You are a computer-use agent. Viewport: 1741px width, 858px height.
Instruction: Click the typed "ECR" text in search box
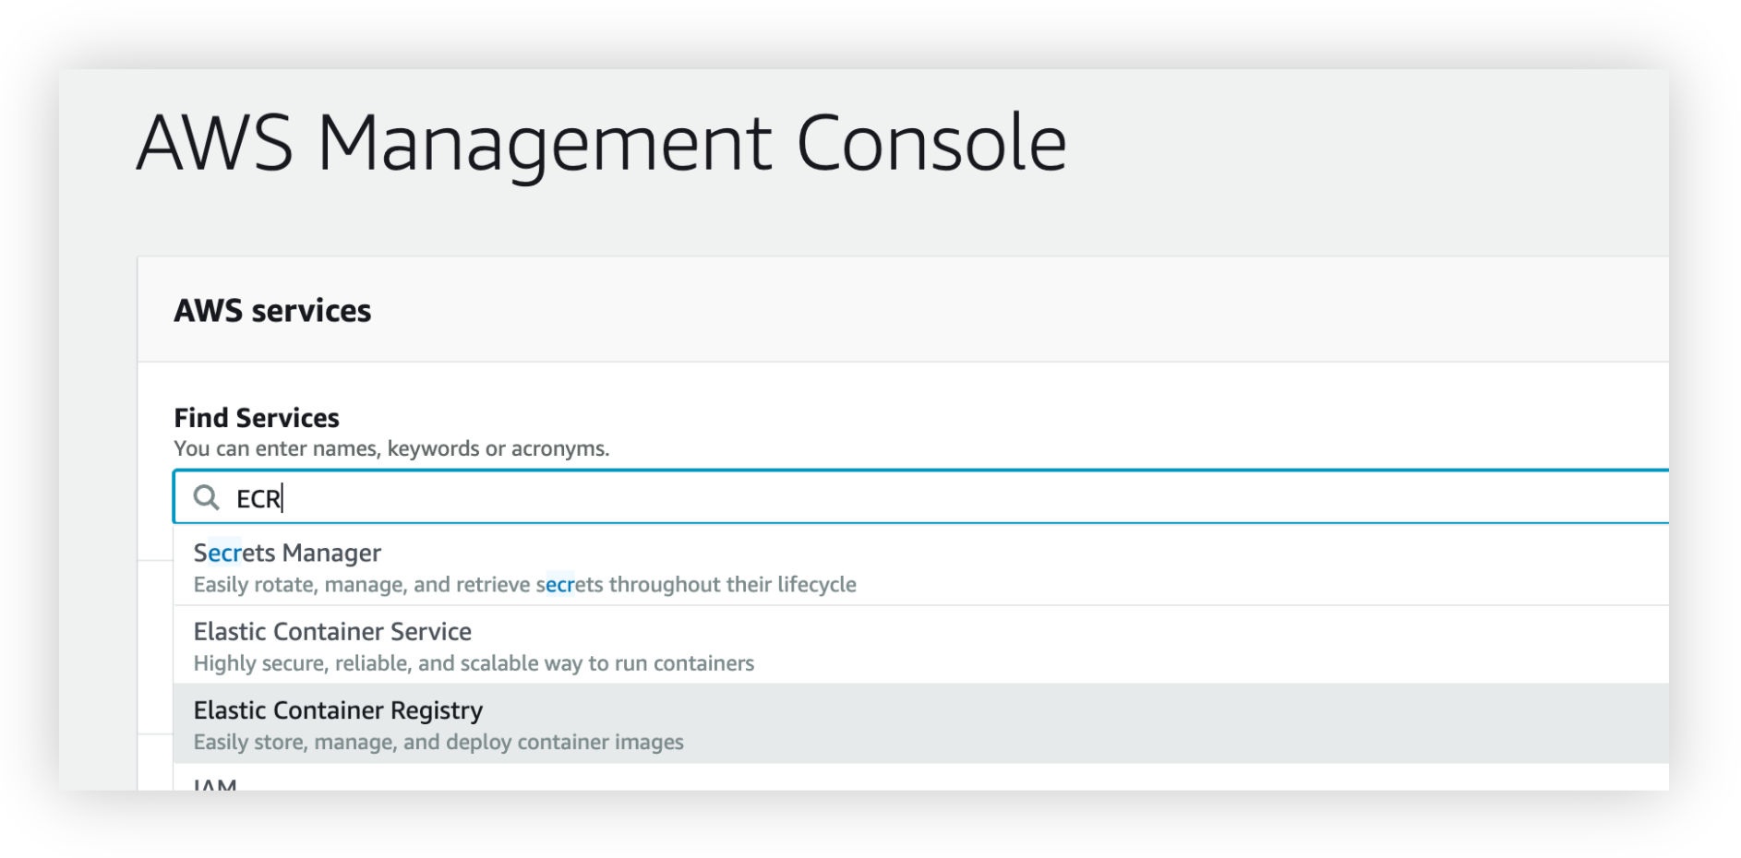pyautogui.click(x=258, y=499)
